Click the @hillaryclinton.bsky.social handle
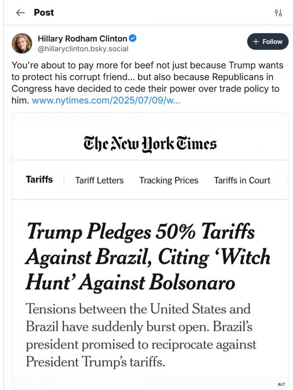The height and width of the screenshot is (390, 293). coord(83,49)
